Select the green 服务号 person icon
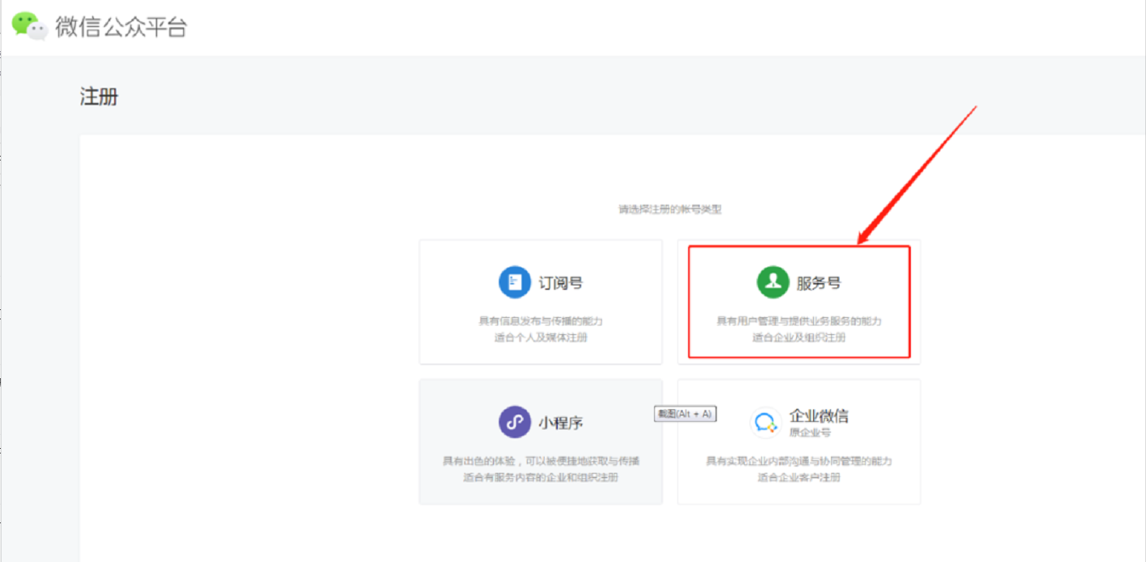 (773, 282)
